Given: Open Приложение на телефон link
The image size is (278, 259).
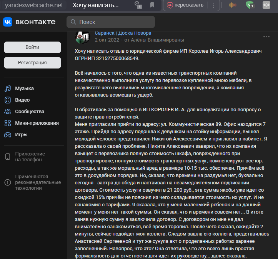Looking at the screenshot, I should pyautogui.click(x=30, y=157).
